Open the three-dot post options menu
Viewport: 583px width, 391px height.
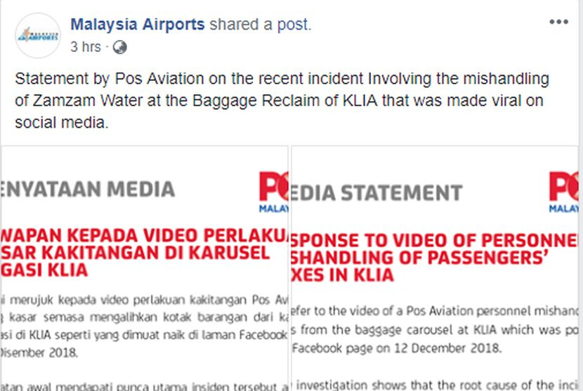559,22
